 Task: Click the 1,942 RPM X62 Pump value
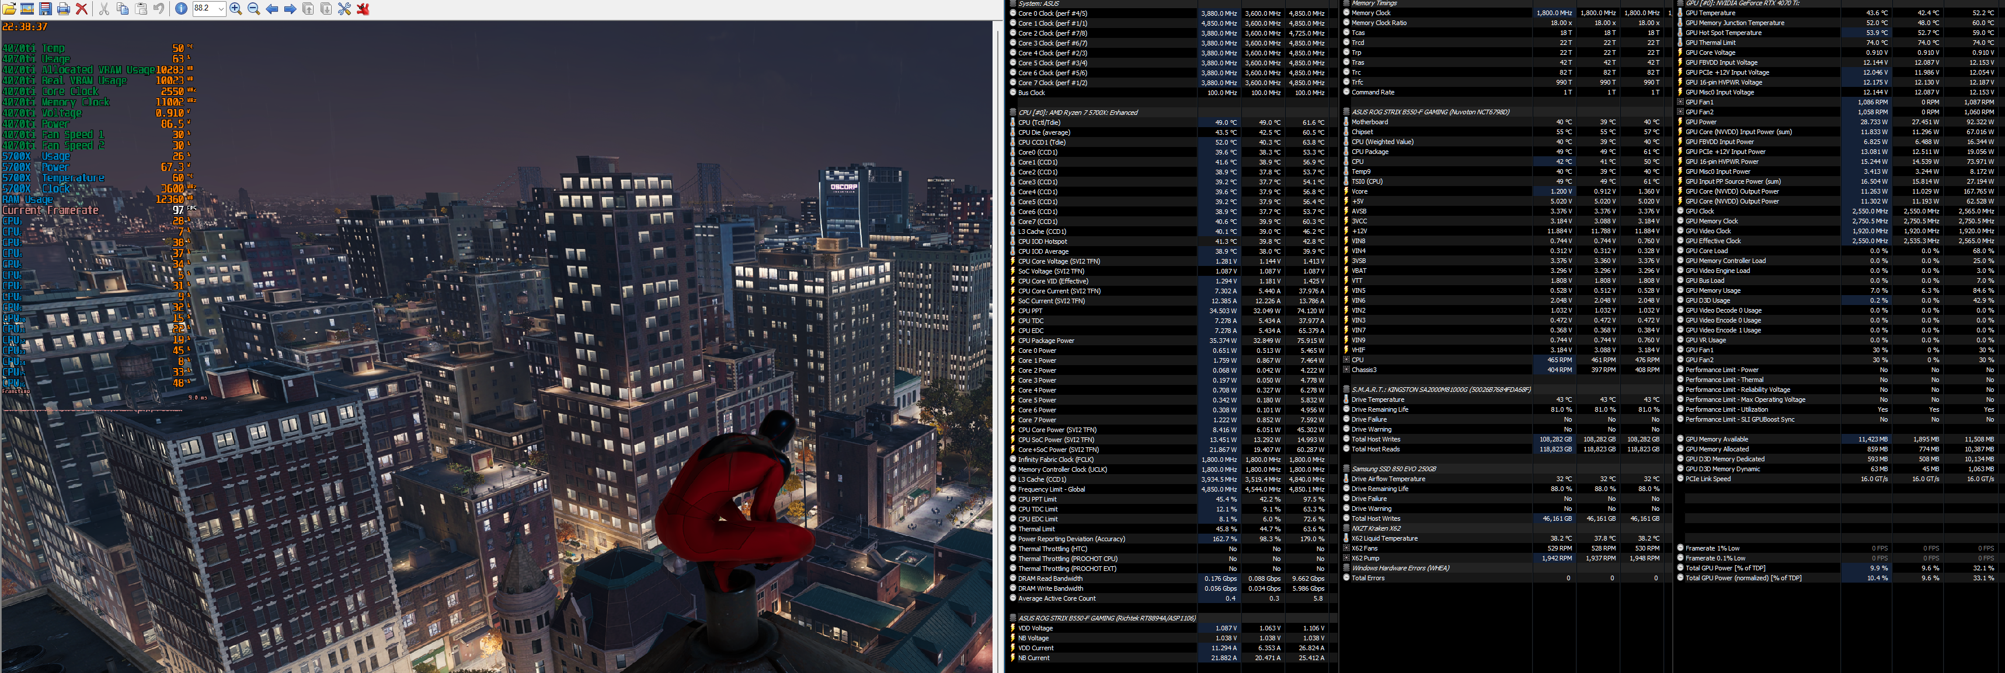(1557, 558)
